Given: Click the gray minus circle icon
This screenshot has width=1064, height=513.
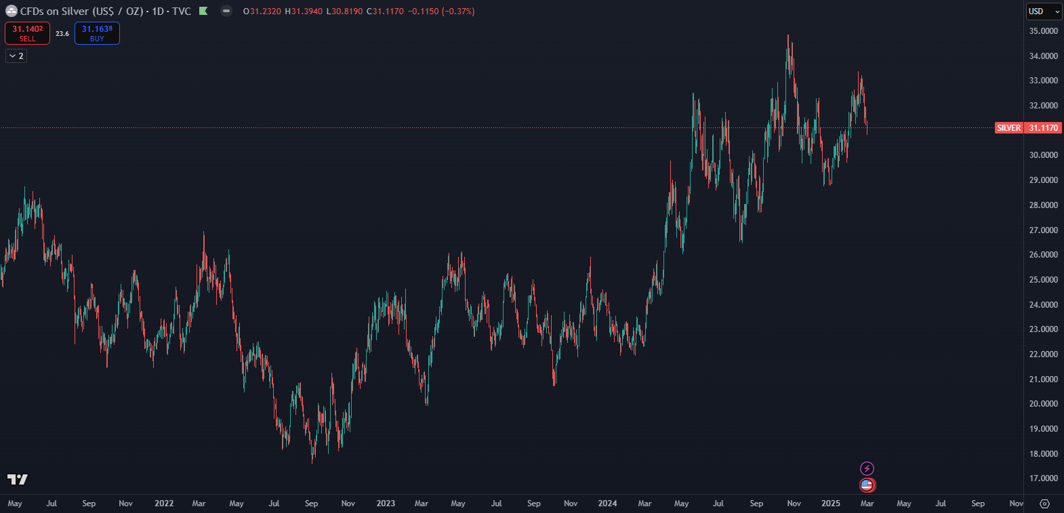Looking at the screenshot, I should click(226, 11).
